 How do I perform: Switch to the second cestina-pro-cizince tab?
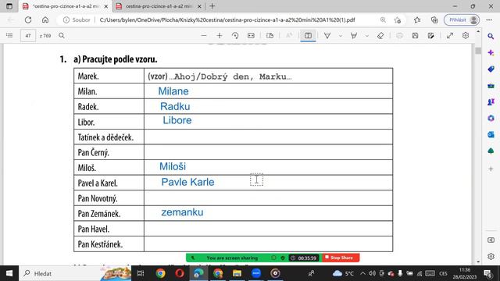point(159,6)
